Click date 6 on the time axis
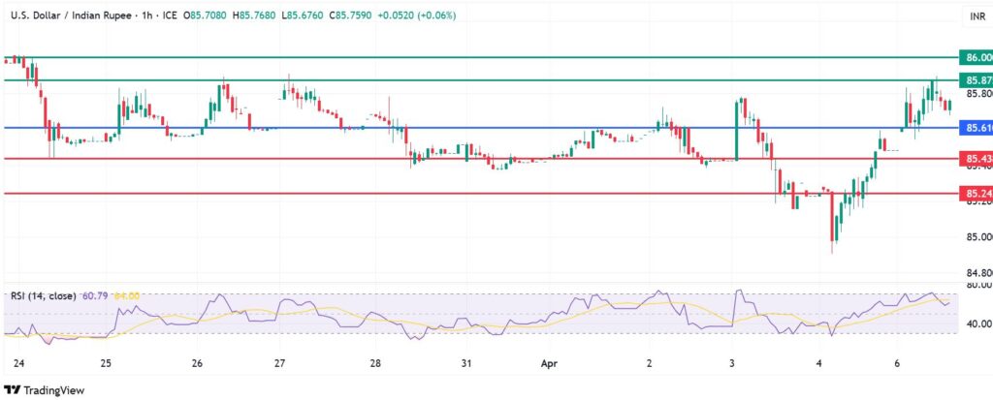 click(x=898, y=363)
